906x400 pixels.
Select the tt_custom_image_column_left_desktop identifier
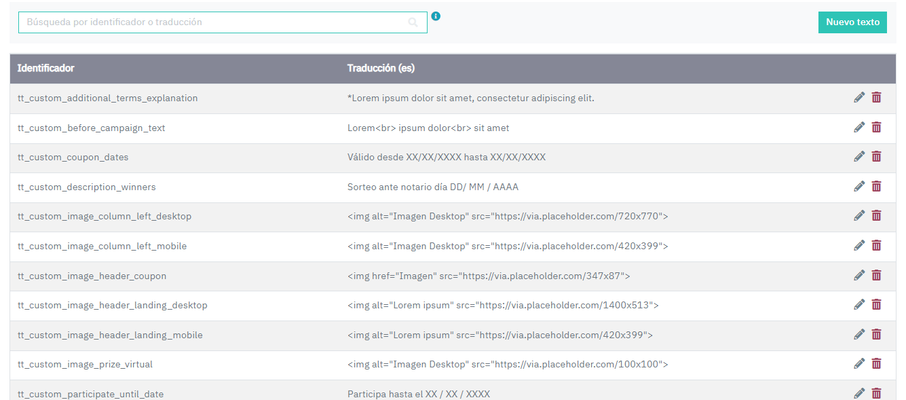click(x=105, y=217)
